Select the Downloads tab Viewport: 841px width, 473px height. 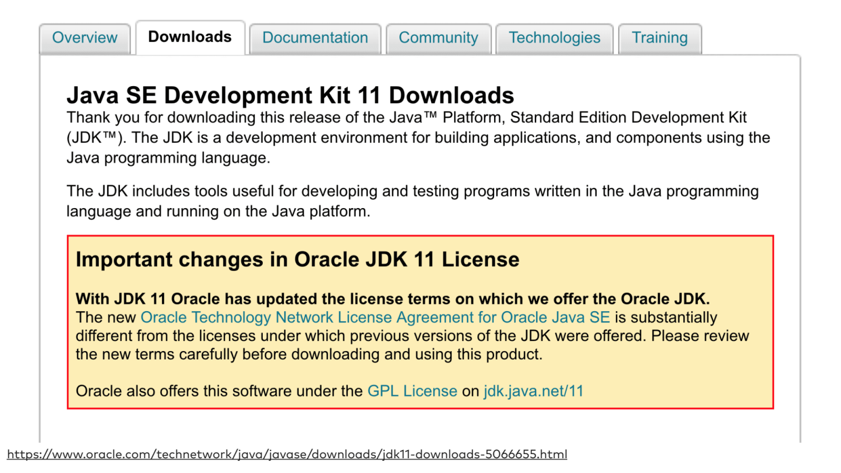coord(190,37)
